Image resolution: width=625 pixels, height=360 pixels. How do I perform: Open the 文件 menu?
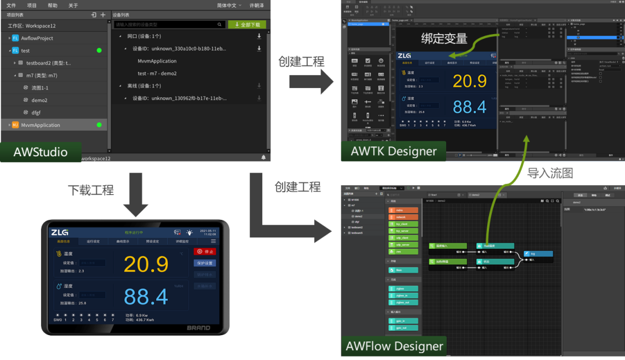[11, 5]
